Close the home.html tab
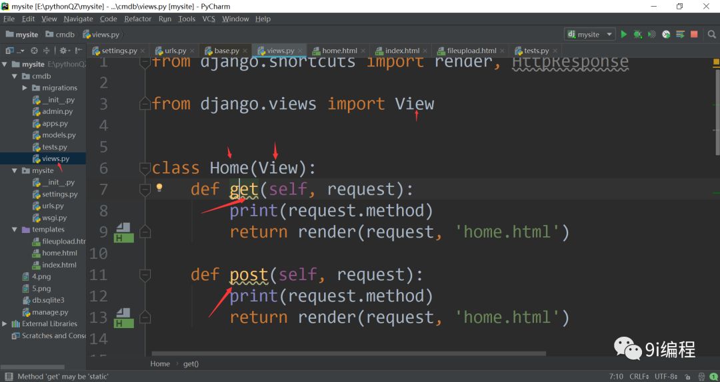The height and width of the screenshot is (382, 720). tap(363, 51)
